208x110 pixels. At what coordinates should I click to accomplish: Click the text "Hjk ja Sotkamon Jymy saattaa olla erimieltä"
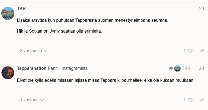[x=59, y=32]
